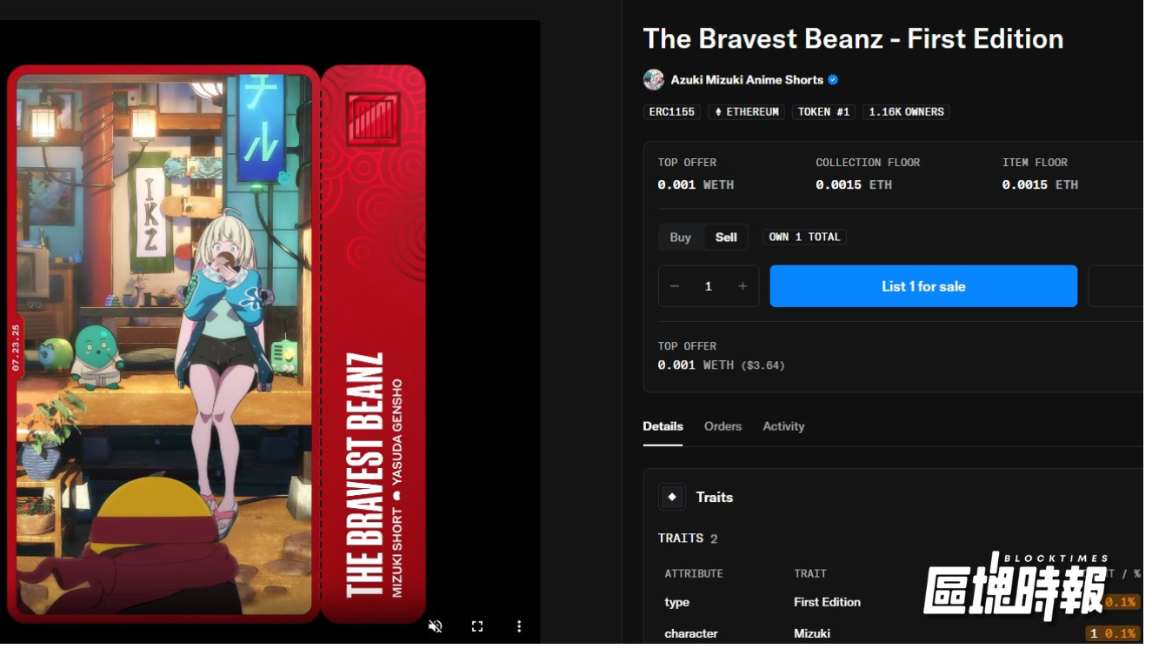1152x649 pixels.
Task: Click the Azuki Mizuki collection avatar
Action: (x=654, y=80)
